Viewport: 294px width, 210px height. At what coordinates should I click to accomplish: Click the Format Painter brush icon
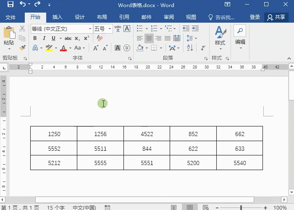pyautogui.click(x=22, y=47)
